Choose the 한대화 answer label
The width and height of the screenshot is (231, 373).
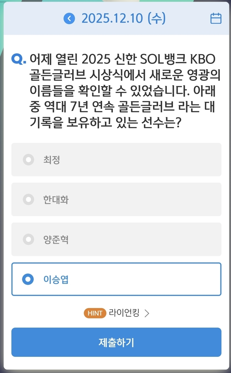point(56,199)
